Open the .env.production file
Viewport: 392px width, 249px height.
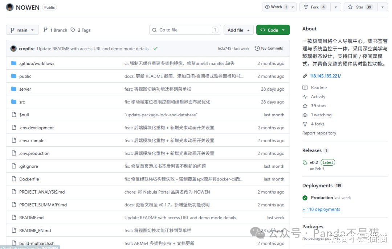tap(34, 153)
